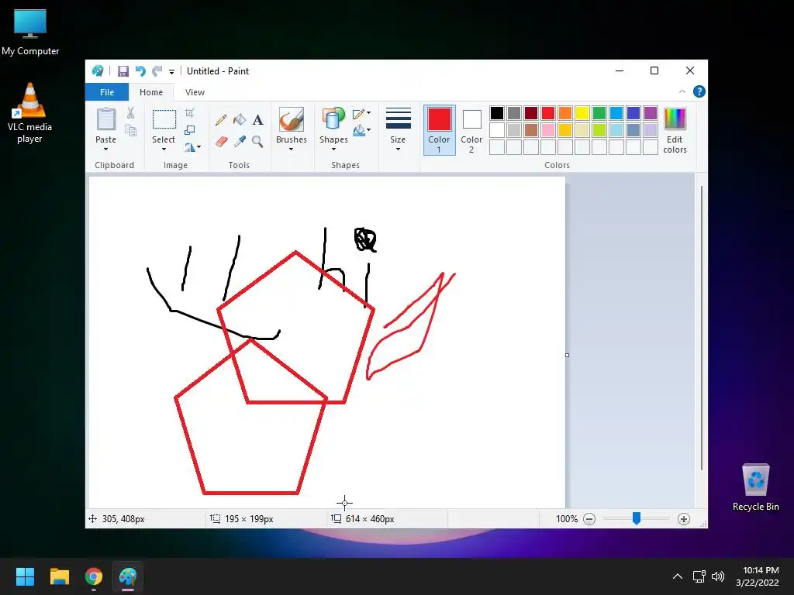Image resolution: width=794 pixels, height=595 pixels.
Task: Click the Shapes gallery icon
Action: (x=333, y=119)
